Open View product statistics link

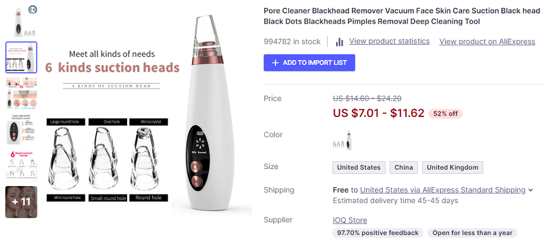[389, 41]
